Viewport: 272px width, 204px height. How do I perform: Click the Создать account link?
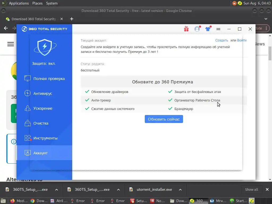tap(222, 40)
